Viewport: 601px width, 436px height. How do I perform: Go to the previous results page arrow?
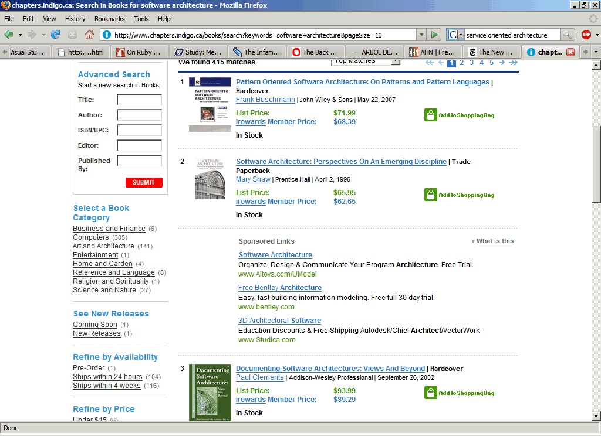click(441, 62)
